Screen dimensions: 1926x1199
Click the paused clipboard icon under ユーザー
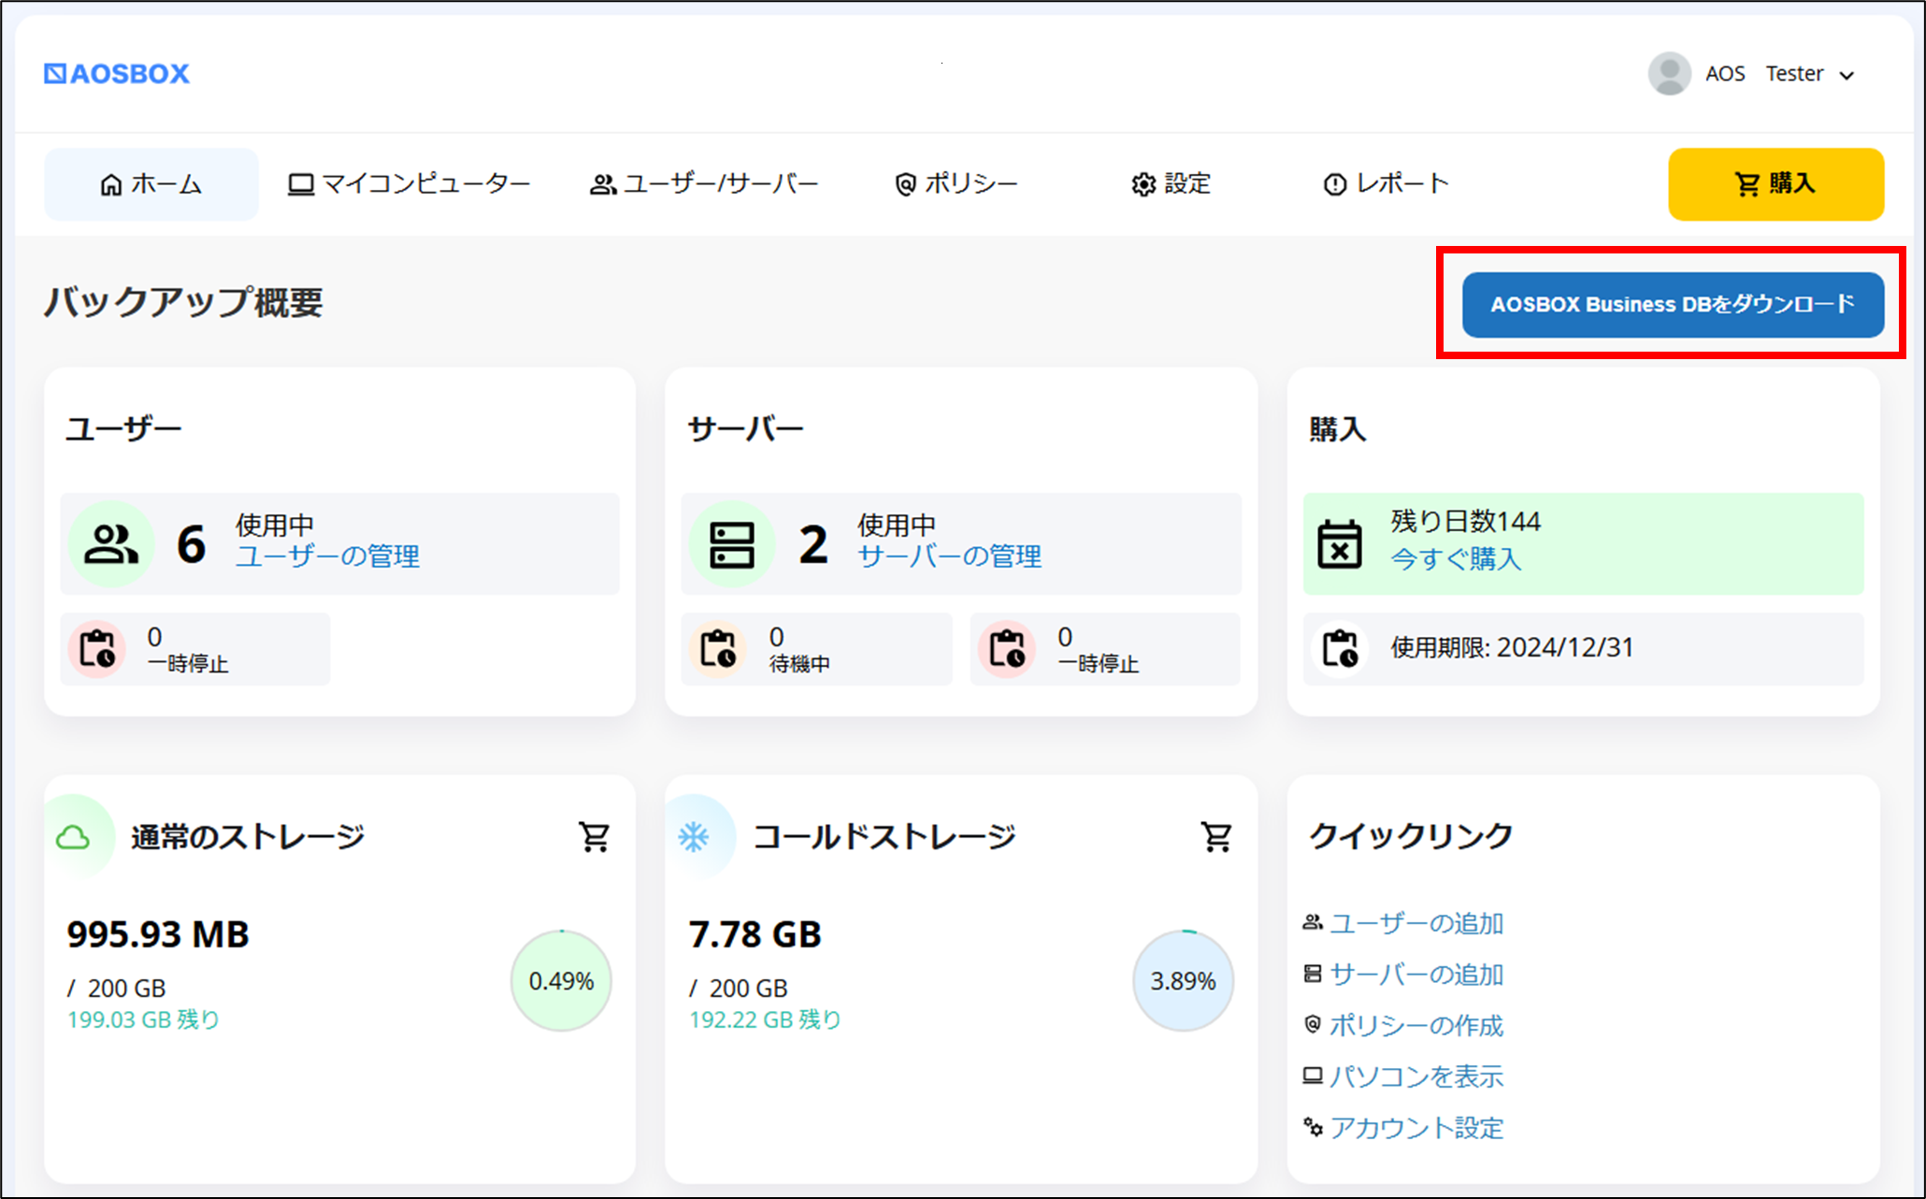tap(97, 649)
